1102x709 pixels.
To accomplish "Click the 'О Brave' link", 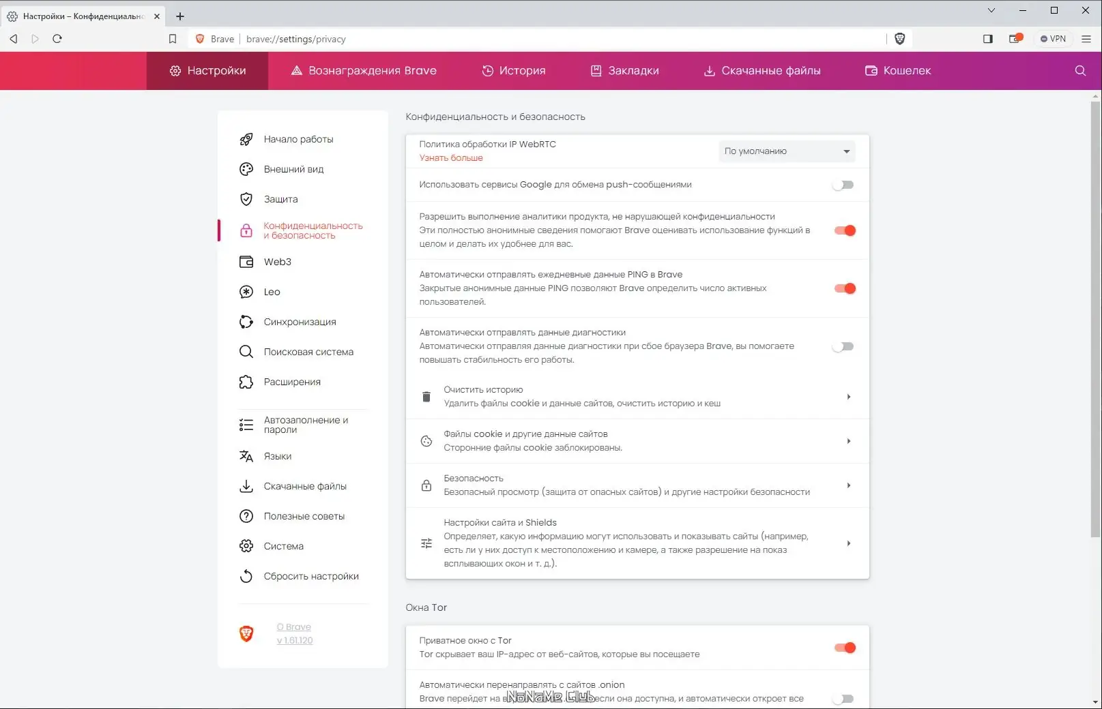I will pyautogui.click(x=294, y=627).
